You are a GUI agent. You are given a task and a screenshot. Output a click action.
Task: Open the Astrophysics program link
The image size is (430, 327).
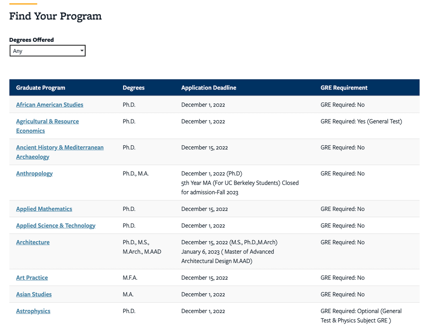click(x=33, y=311)
